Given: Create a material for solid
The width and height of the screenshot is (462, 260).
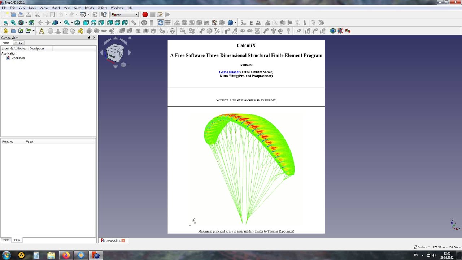Looking at the screenshot, I should tap(50, 31).
